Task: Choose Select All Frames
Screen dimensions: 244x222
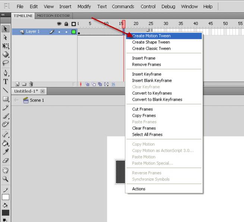Action: 164,135
